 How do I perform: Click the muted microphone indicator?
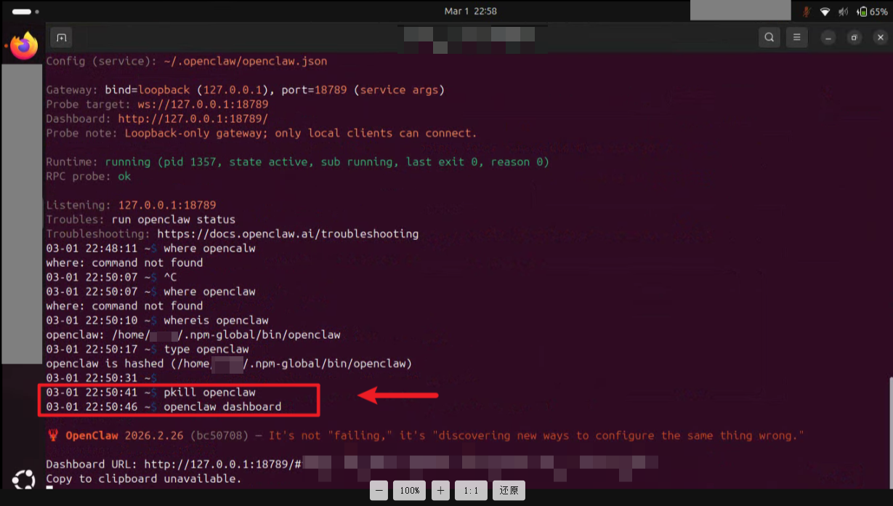tap(807, 12)
